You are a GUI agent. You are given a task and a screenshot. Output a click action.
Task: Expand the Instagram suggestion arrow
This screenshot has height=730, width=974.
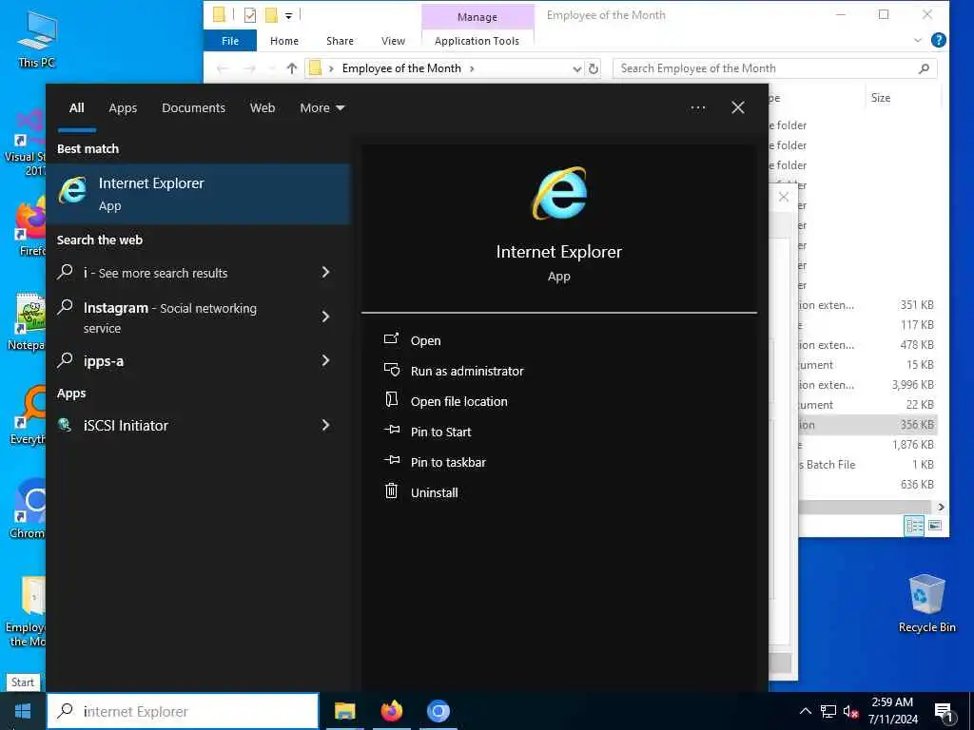click(x=325, y=317)
